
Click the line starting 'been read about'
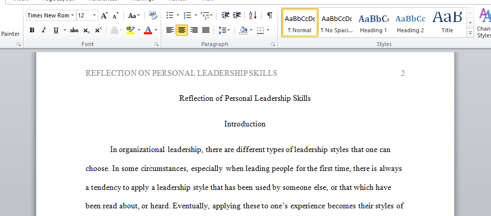(244, 206)
